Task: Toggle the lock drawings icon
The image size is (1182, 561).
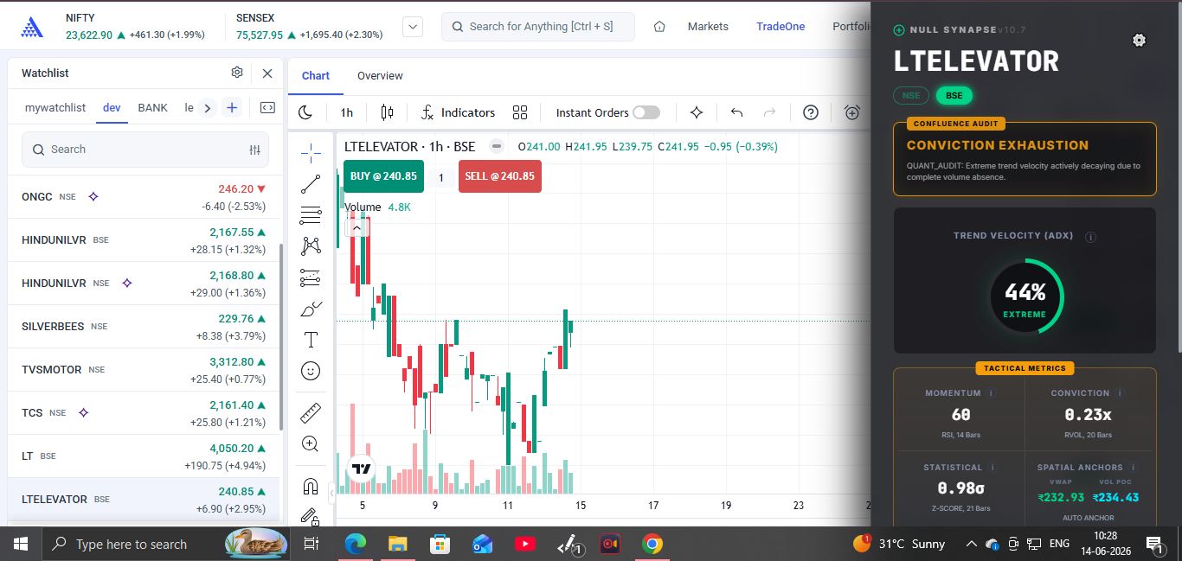Action: tap(311, 516)
